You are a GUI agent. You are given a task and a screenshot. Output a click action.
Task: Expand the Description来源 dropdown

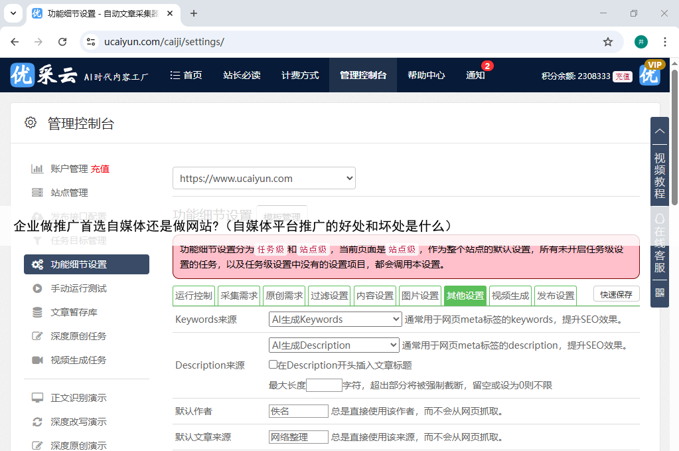pos(334,345)
